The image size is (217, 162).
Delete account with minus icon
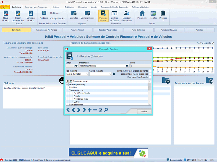click(x=95, y=110)
